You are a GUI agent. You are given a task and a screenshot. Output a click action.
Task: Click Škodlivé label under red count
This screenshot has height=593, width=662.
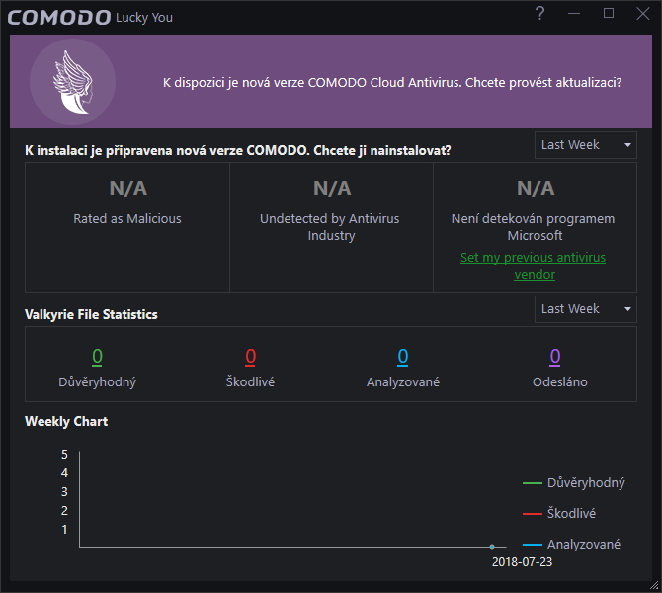(250, 381)
